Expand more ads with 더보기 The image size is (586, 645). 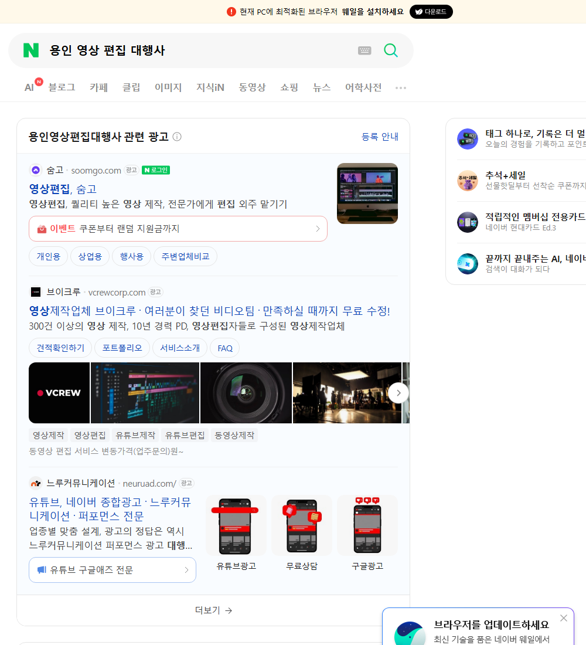pos(213,610)
